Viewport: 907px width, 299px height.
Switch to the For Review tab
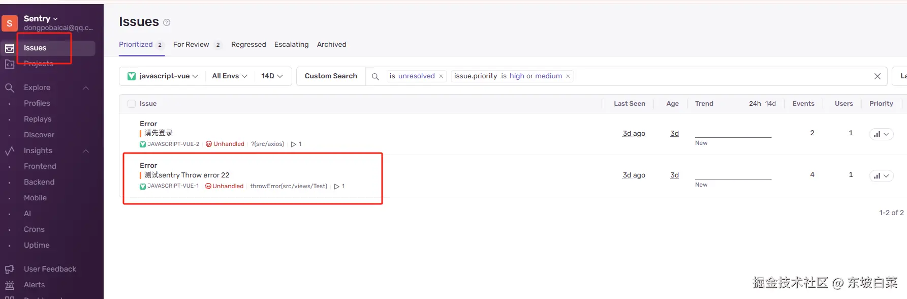(x=197, y=45)
